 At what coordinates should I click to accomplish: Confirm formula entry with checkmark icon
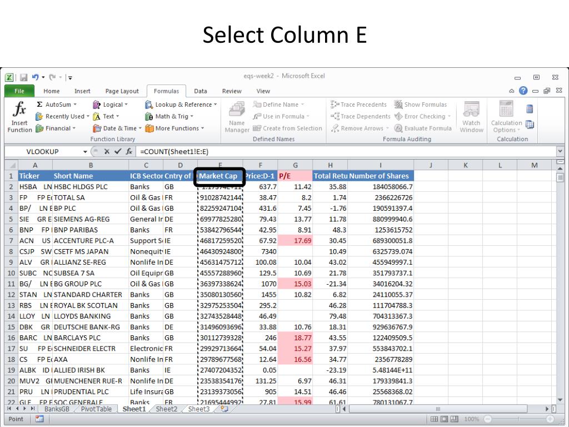pos(118,151)
